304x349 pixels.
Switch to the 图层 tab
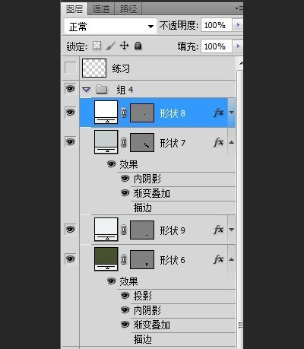[x=74, y=9]
